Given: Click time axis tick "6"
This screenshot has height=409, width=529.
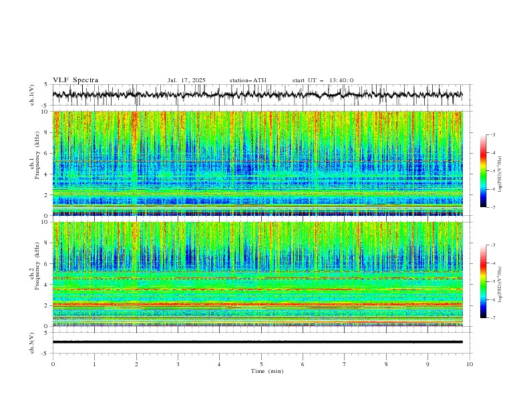Looking at the screenshot, I should (303, 364).
